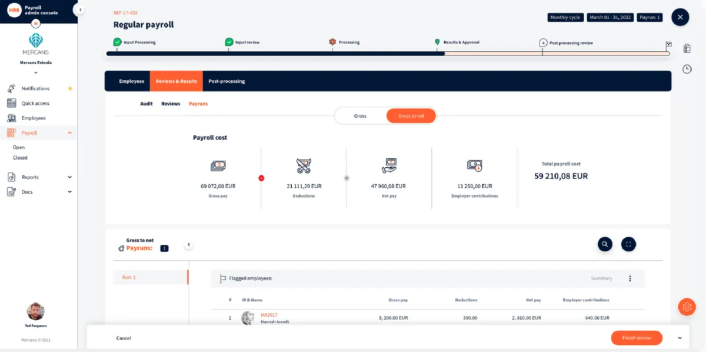Open search with the magnifier button
The width and height of the screenshot is (706, 352).
605,244
